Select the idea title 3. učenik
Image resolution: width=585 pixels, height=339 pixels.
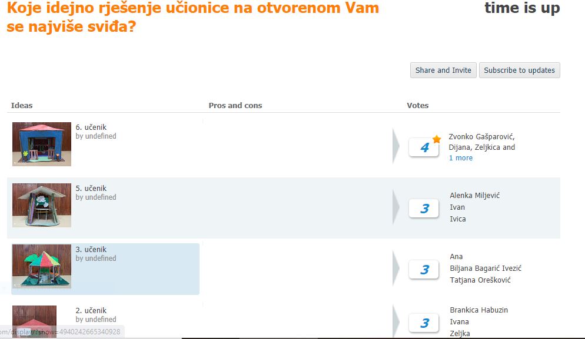click(91, 250)
